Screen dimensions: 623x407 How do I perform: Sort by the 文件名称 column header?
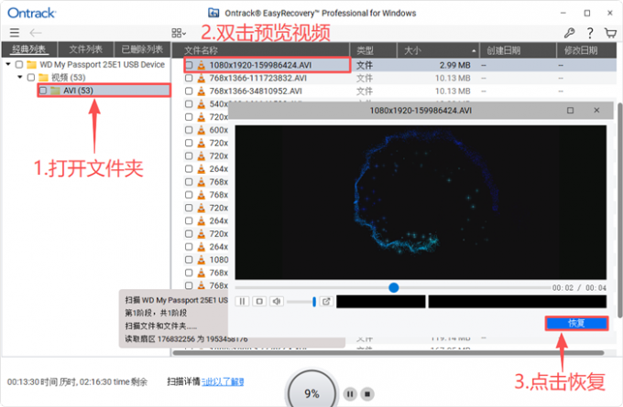[x=260, y=50]
